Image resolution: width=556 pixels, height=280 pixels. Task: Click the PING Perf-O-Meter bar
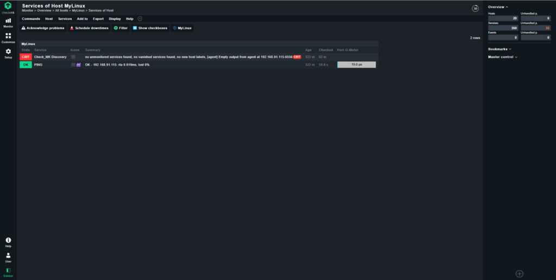356,64
